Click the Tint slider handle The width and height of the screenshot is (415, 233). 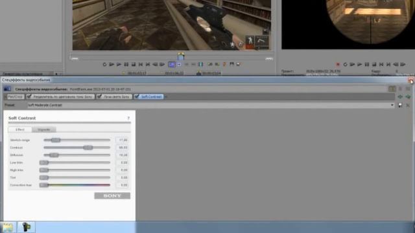(44, 177)
